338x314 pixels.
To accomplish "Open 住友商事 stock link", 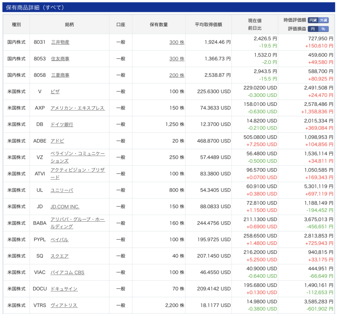I will point(60,59).
